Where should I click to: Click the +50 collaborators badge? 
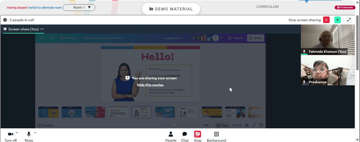pos(192,38)
